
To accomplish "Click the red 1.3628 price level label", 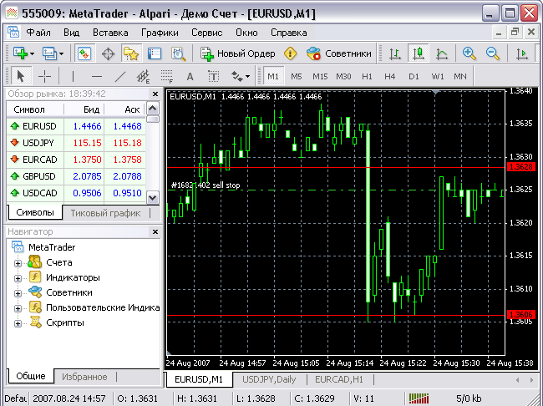I will coord(521,167).
